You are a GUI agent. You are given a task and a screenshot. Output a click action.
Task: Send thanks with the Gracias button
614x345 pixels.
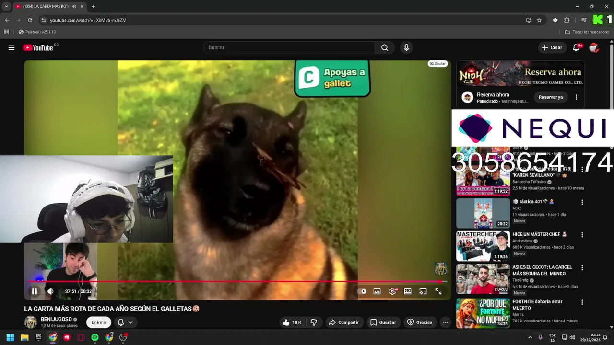click(419, 322)
